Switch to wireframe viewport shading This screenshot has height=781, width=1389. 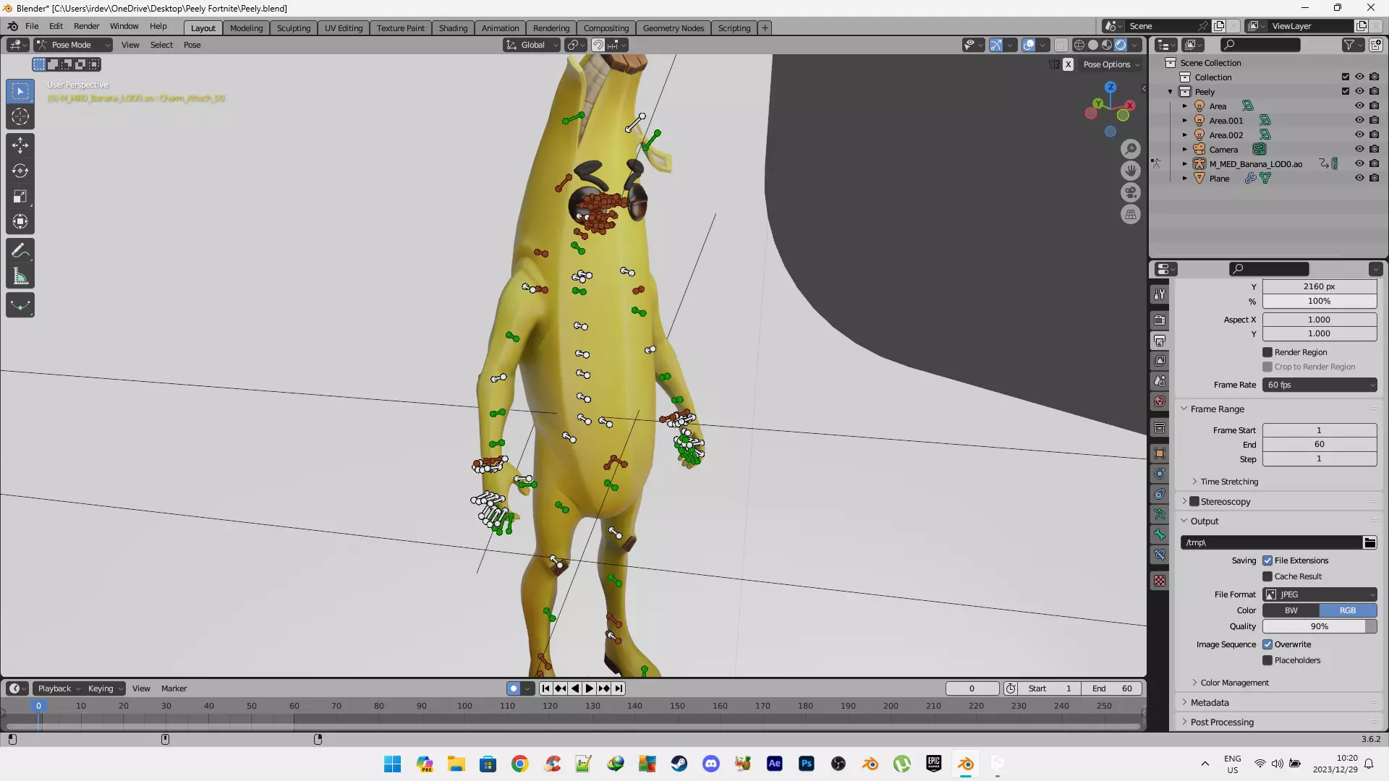pos(1079,45)
